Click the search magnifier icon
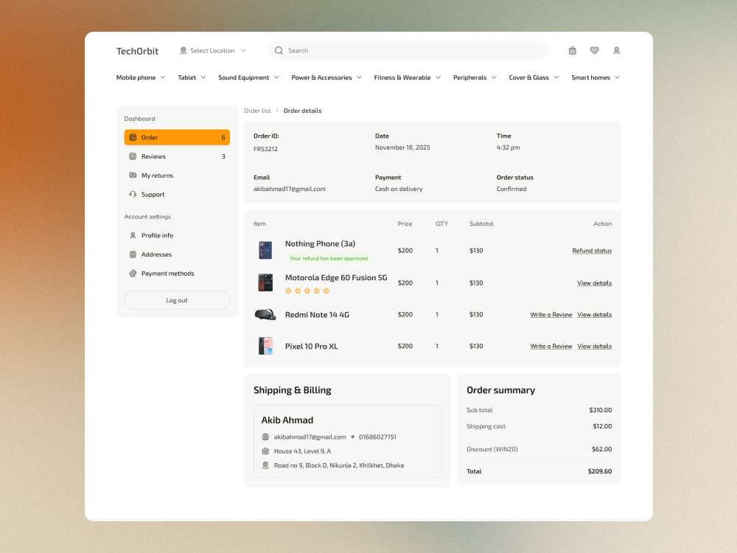This screenshot has height=553, width=737. point(279,50)
